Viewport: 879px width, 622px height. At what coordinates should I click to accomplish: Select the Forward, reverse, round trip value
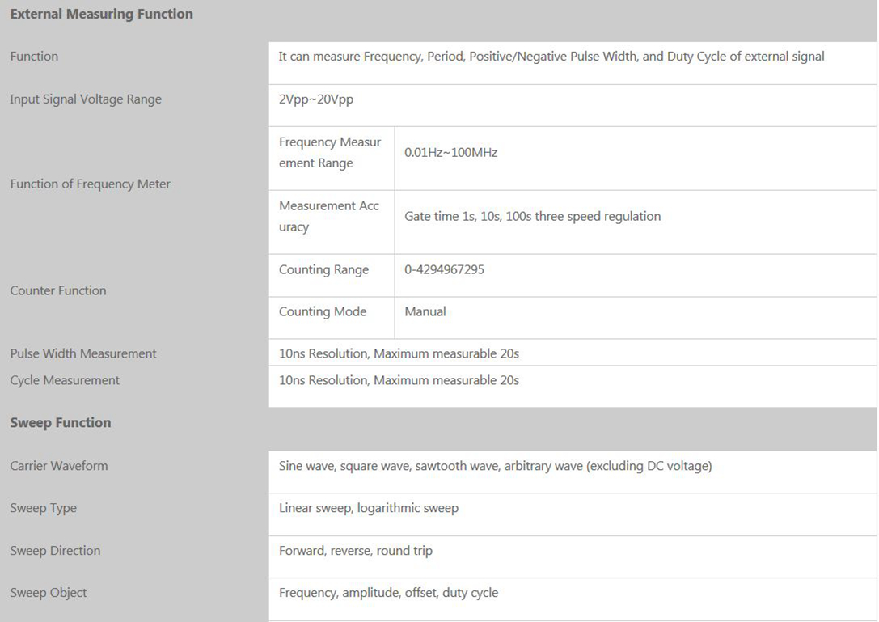click(356, 551)
